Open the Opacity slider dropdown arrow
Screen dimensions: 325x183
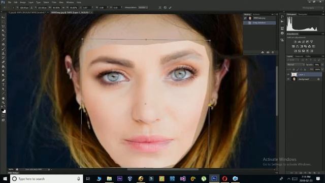click(x=322, y=65)
